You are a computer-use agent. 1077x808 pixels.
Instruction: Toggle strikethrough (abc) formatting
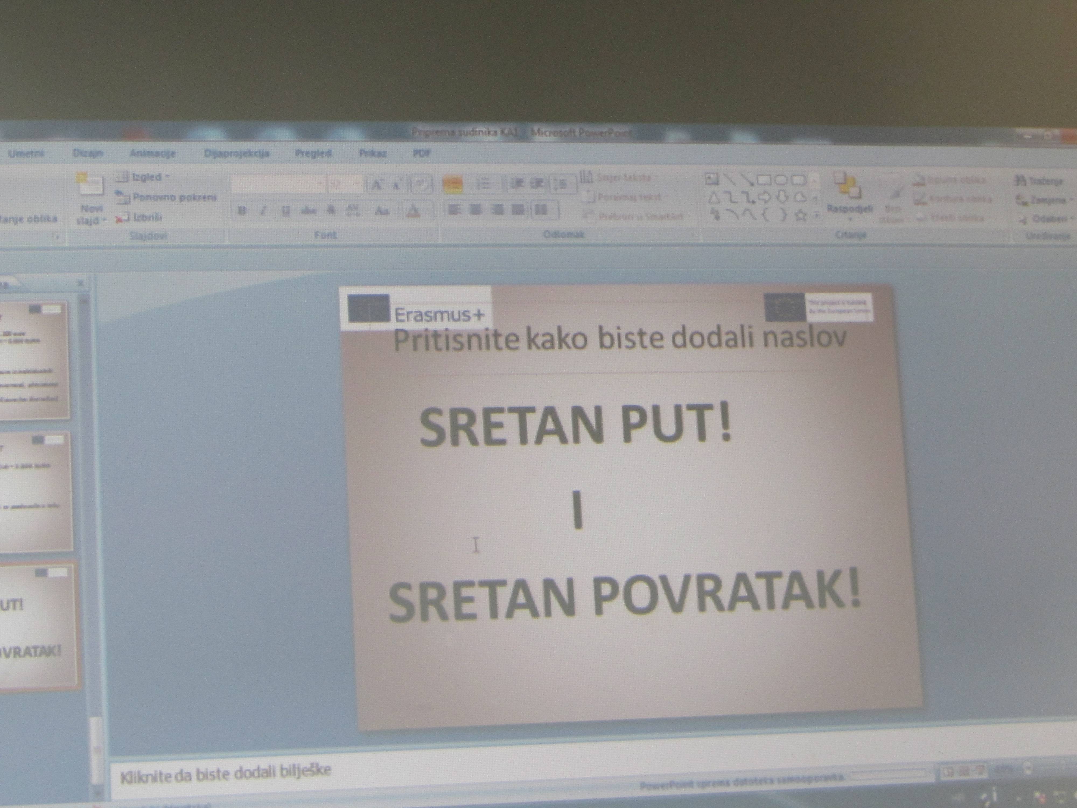(x=308, y=211)
